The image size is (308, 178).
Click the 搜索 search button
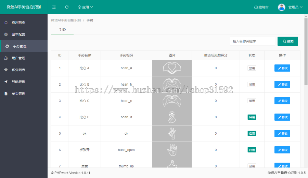pyautogui.click(x=287, y=41)
